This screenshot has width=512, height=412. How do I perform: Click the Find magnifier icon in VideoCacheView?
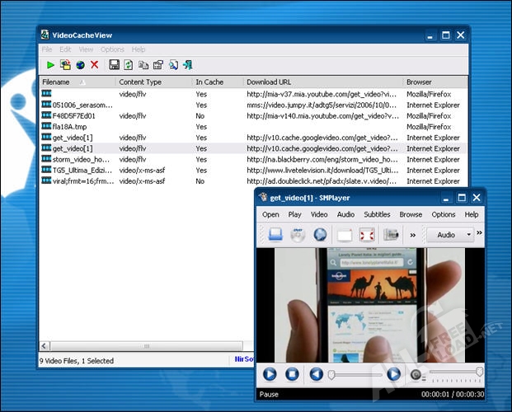pos(172,64)
